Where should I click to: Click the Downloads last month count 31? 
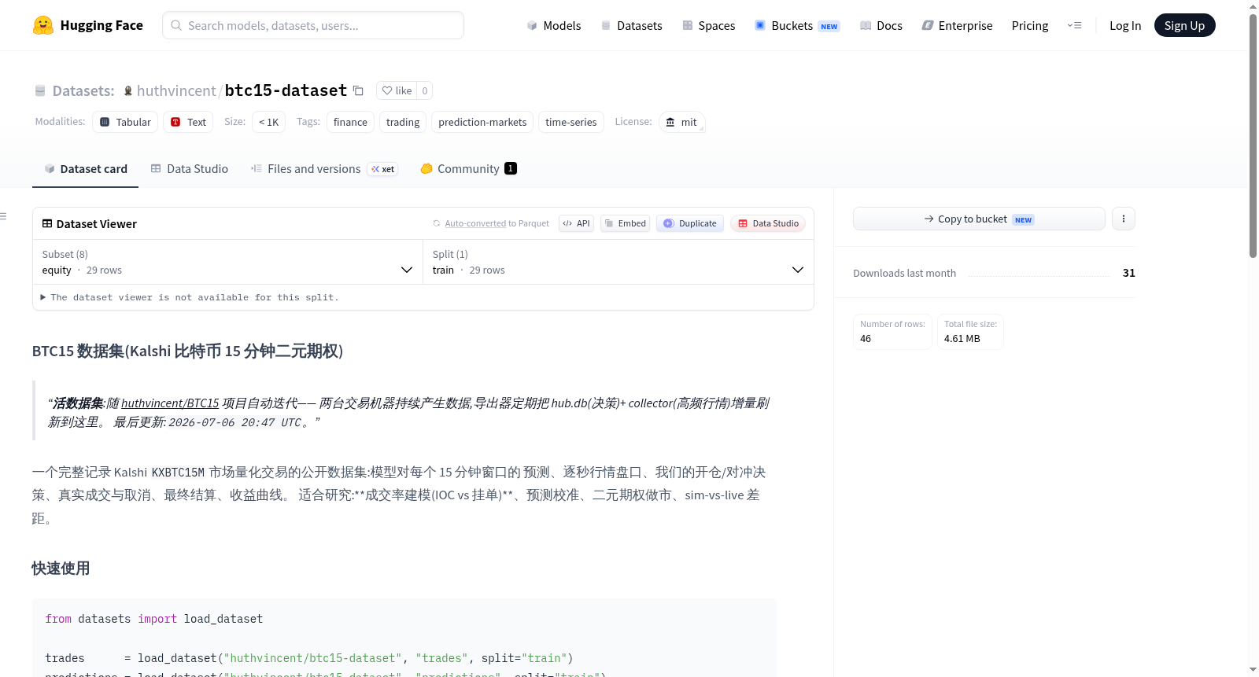1128,273
